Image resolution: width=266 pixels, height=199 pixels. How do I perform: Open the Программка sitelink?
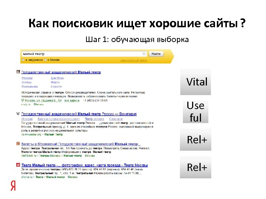coord(30,87)
